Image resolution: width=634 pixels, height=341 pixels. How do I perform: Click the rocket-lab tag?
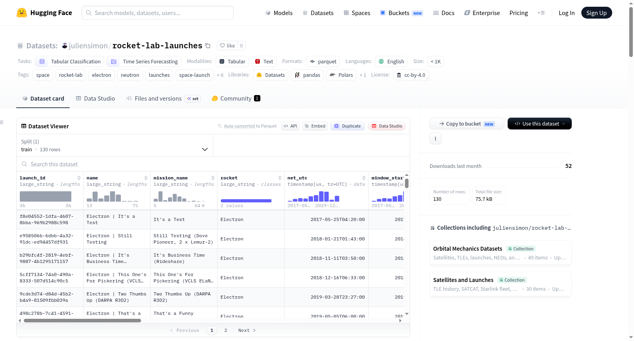tap(71, 75)
